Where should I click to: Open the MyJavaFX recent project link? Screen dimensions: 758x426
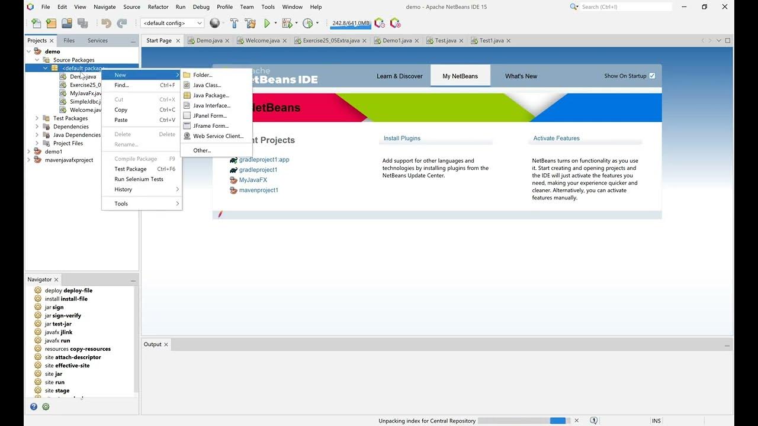click(253, 180)
